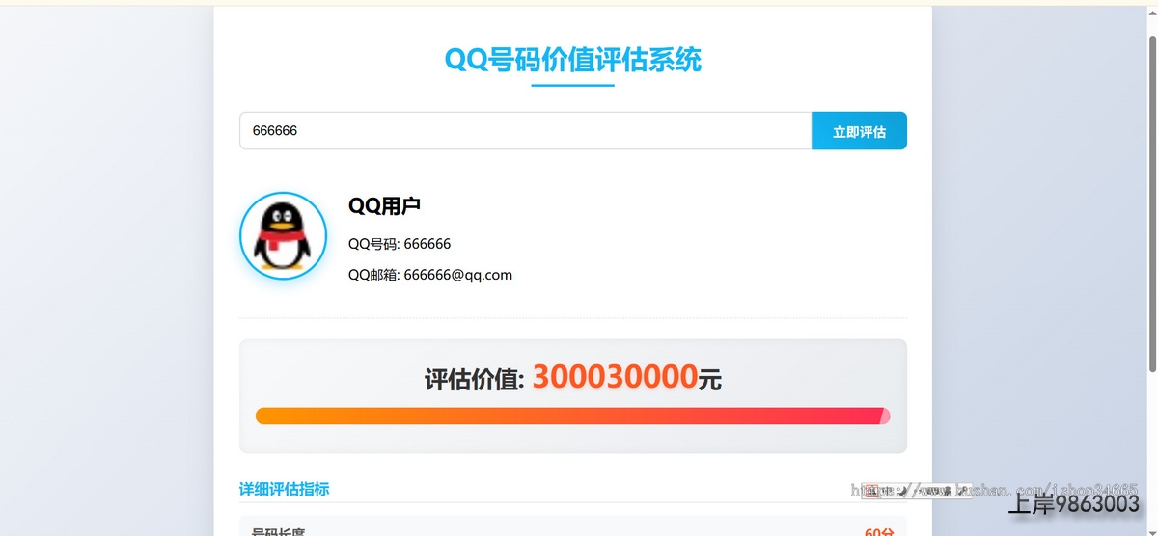Screen dimensions: 1158x536
Task: Click the orange-red value progress bar
Action: tap(567, 415)
